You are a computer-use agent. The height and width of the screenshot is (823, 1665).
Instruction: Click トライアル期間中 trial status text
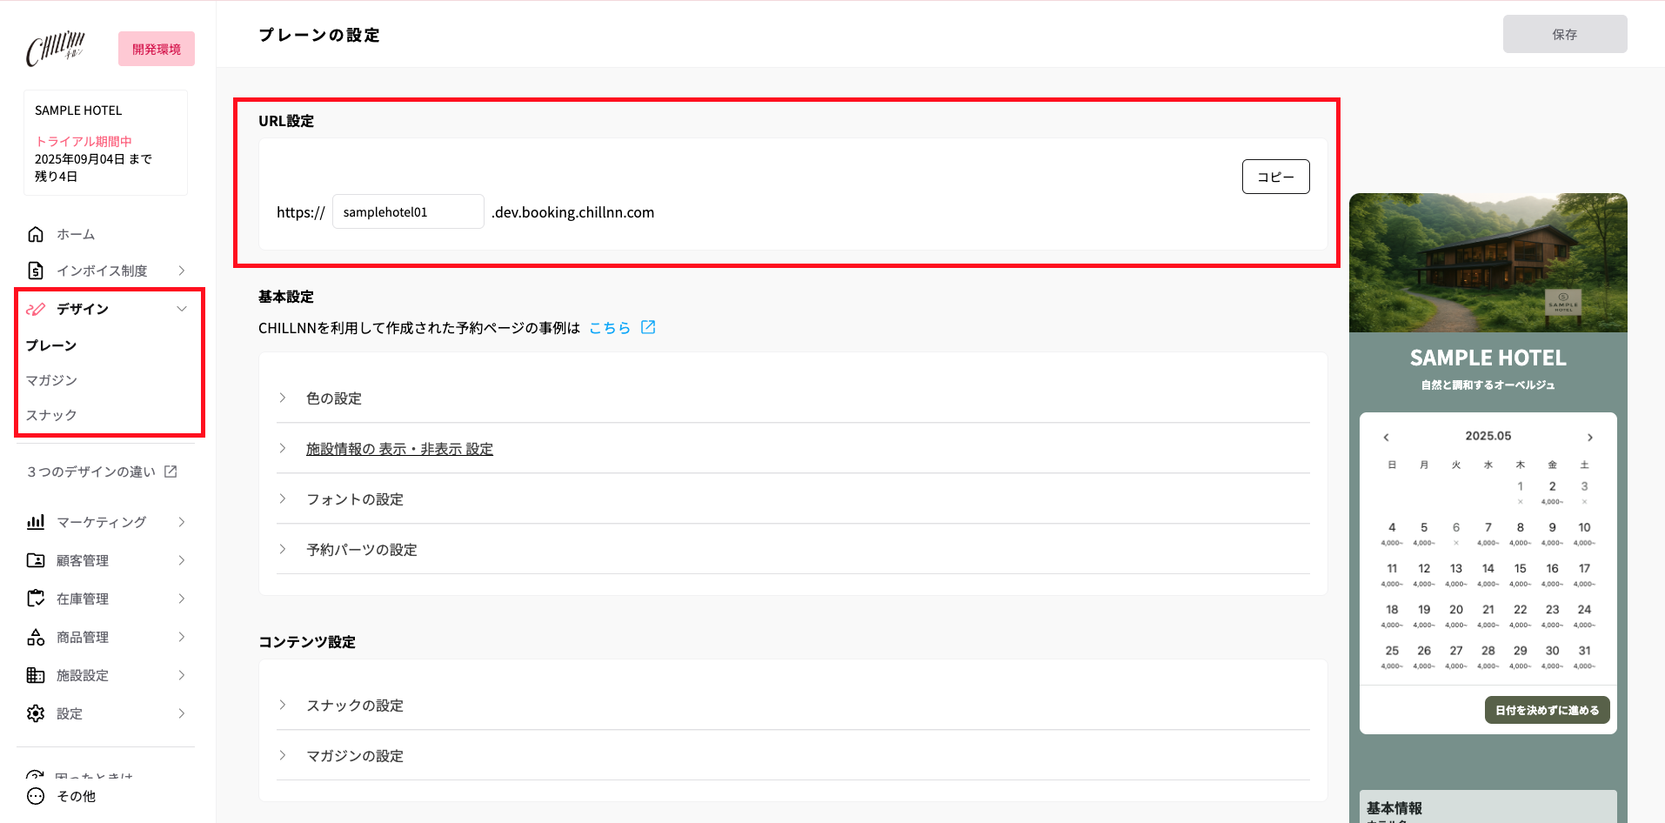click(x=84, y=141)
